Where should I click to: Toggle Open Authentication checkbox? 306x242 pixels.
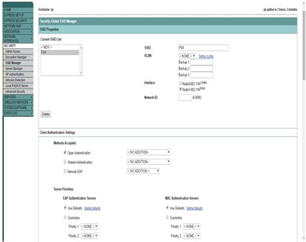pos(65,152)
